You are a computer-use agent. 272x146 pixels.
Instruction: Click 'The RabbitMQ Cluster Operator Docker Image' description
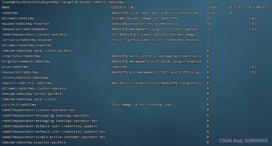coord(153,34)
